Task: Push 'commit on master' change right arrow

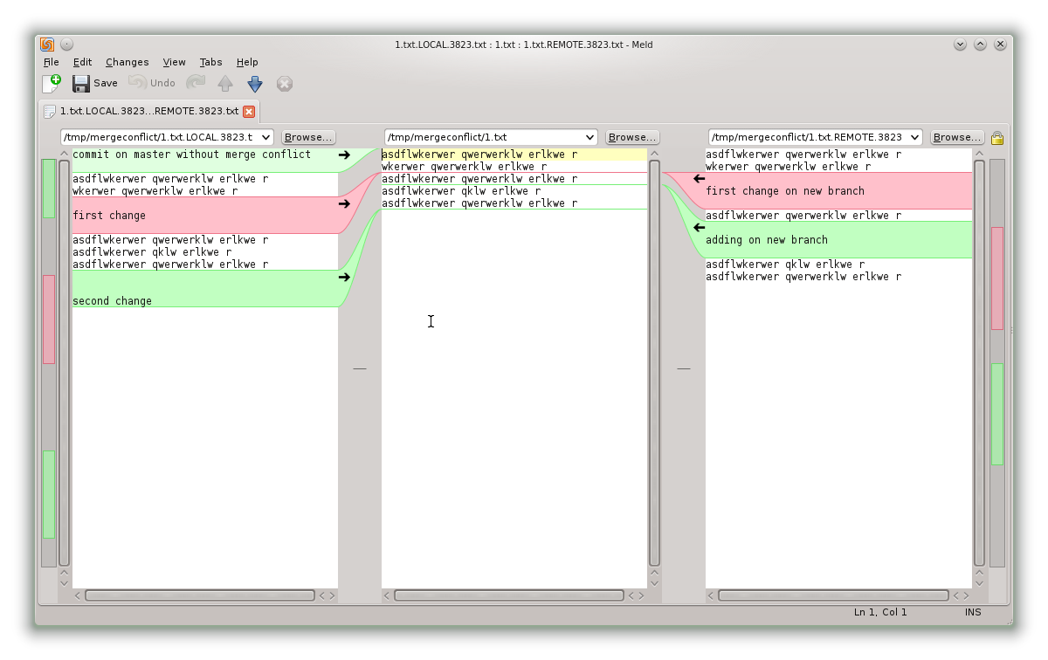Action: (344, 155)
